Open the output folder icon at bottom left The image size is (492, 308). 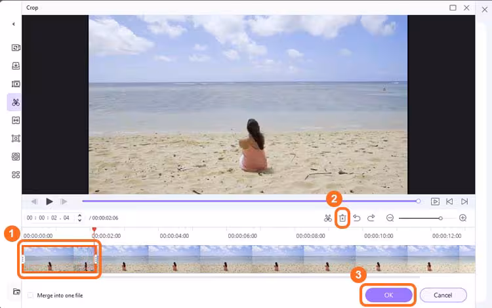(x=16, y=292)
